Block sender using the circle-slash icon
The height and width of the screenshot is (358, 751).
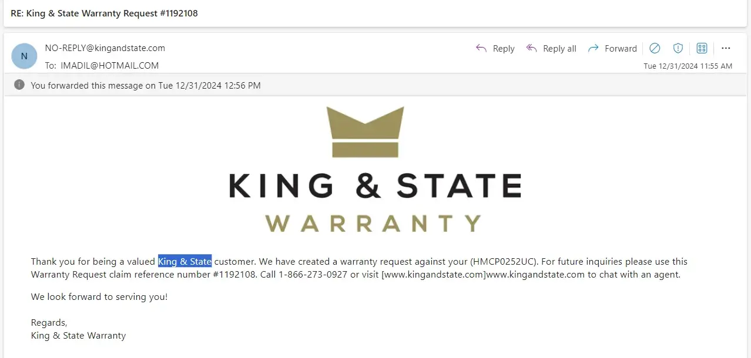click(x=655, y=48)
